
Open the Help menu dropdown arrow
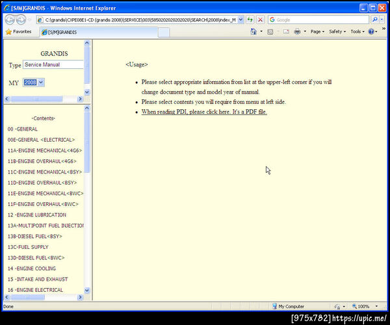click(x=376, y=32)
